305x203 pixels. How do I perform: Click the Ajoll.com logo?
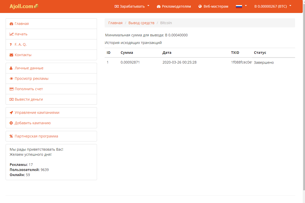(x=24, y=6)
